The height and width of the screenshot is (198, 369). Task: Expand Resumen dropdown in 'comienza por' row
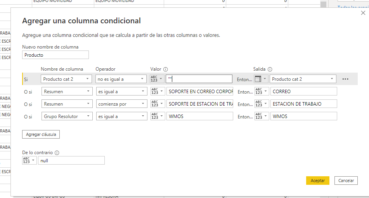click(x=67, y=104)
